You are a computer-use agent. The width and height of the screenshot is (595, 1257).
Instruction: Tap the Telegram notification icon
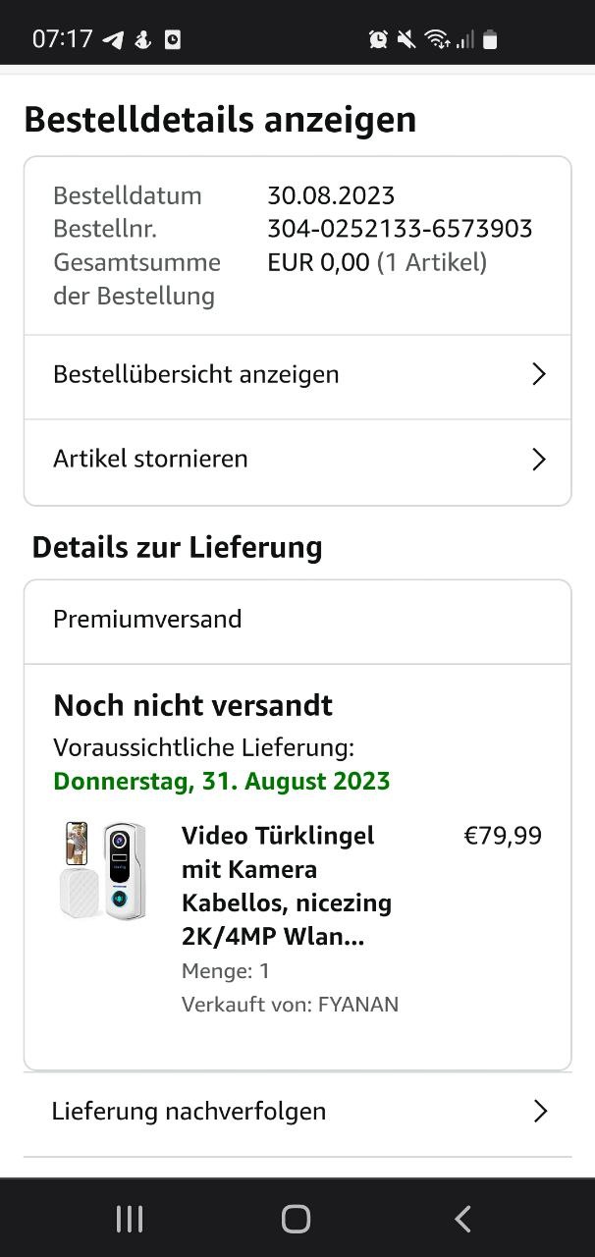pos(114,39)
